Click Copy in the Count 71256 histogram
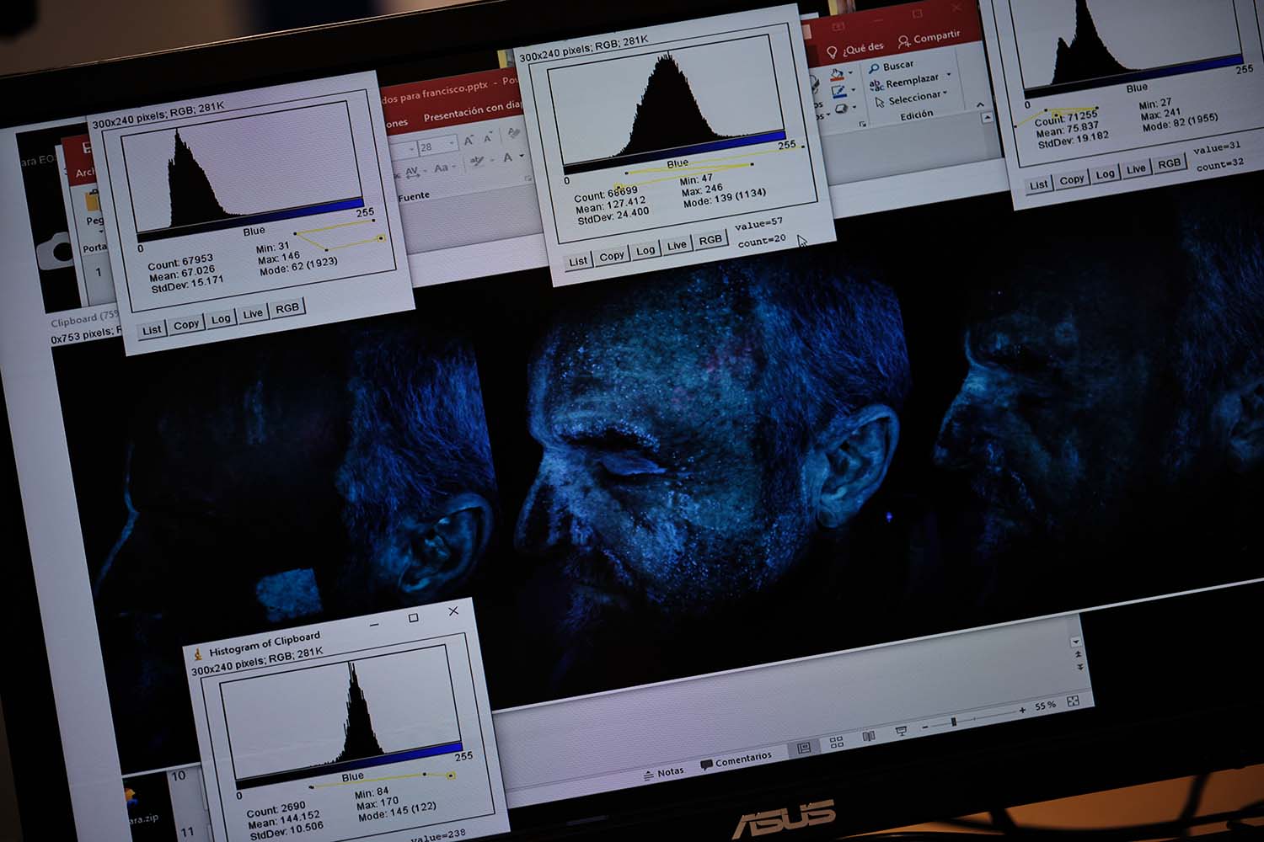The image size is (1264, 842). 1072,179
